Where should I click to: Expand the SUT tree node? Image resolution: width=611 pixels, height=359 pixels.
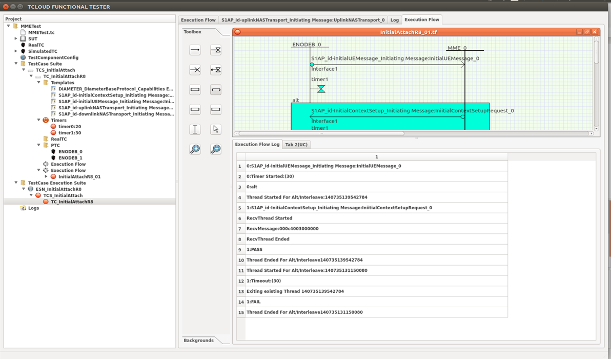(16, 38)
